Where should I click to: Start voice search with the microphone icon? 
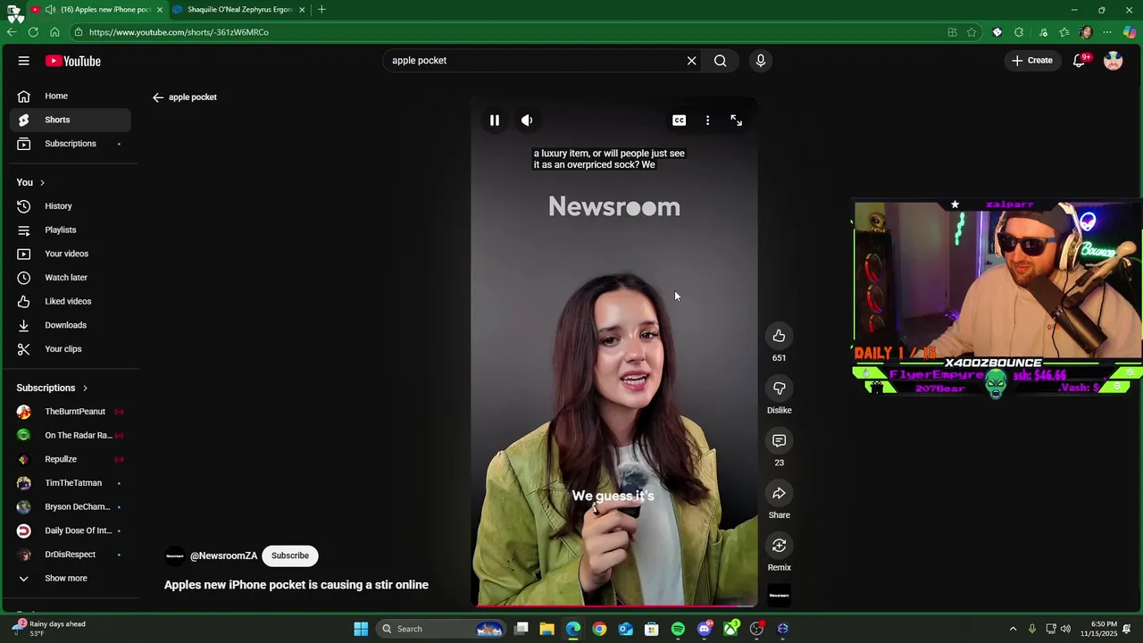tap(761, 61)
